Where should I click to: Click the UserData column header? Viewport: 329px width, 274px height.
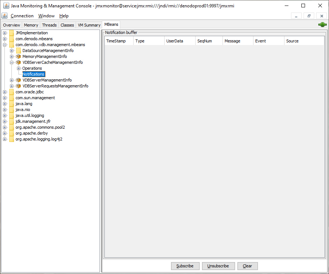[x=180, y=41]
